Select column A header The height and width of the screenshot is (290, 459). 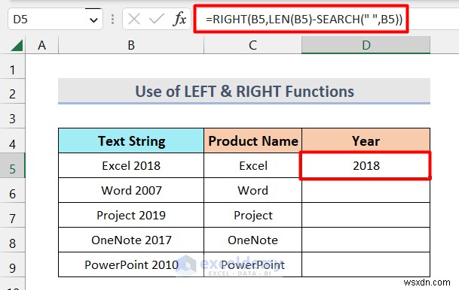pos(42,45)
